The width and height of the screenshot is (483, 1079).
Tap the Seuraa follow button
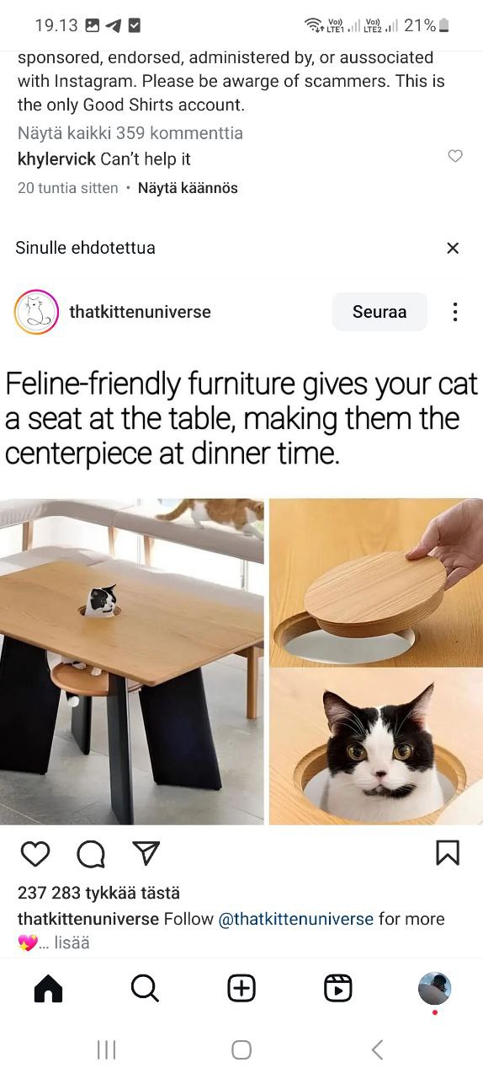coord(379,312)
